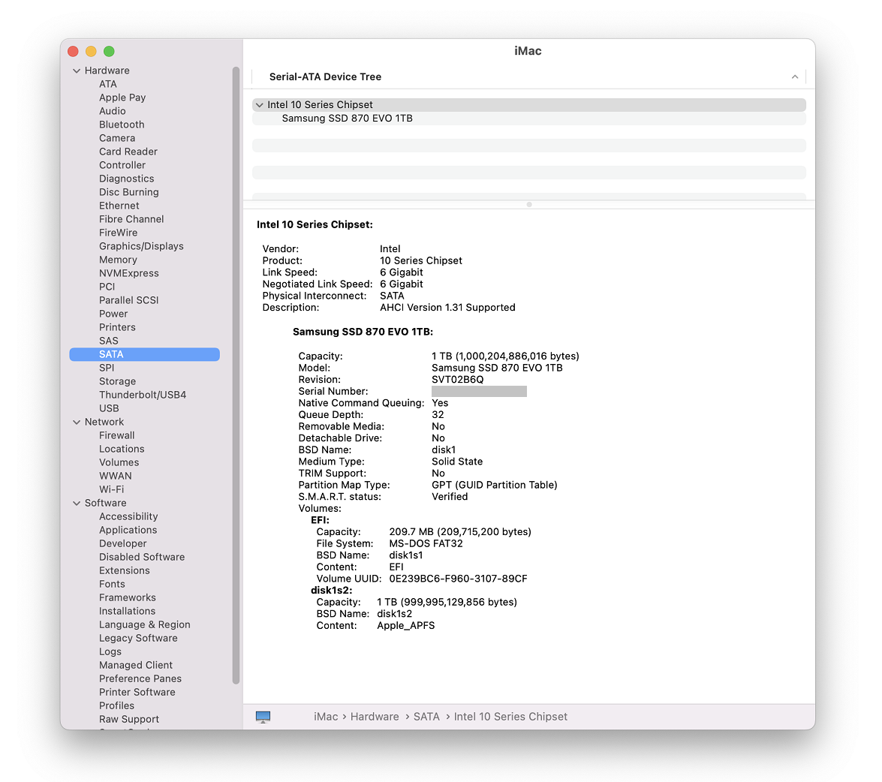Open Storage in the sidebar

[118, 381]
